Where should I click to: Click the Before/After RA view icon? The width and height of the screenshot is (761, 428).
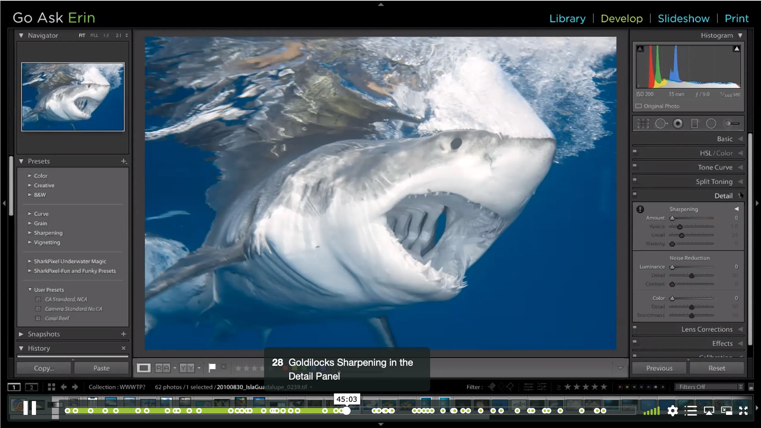point(163,368)
